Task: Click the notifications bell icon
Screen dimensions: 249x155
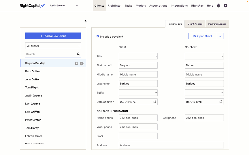Action: pos(218,5)
